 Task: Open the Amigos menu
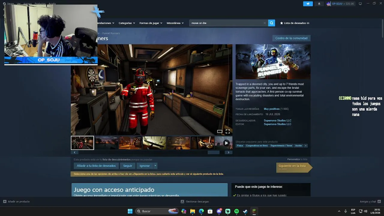(x=27, y=4)
